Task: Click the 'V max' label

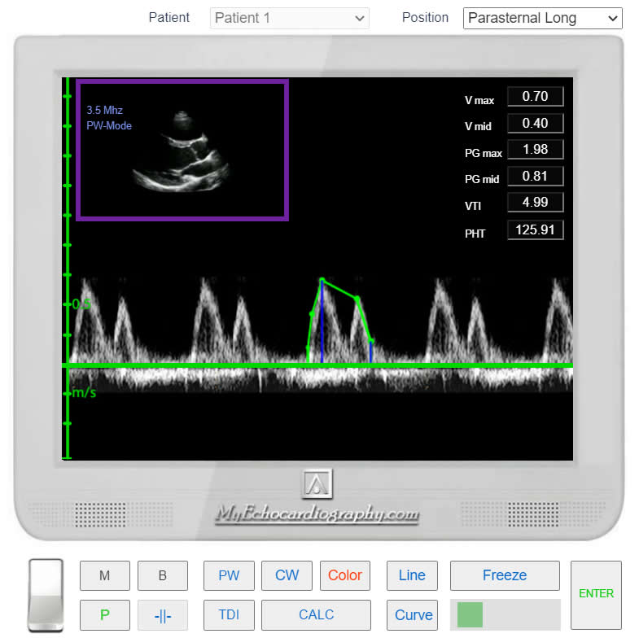Action: point(479,100)
